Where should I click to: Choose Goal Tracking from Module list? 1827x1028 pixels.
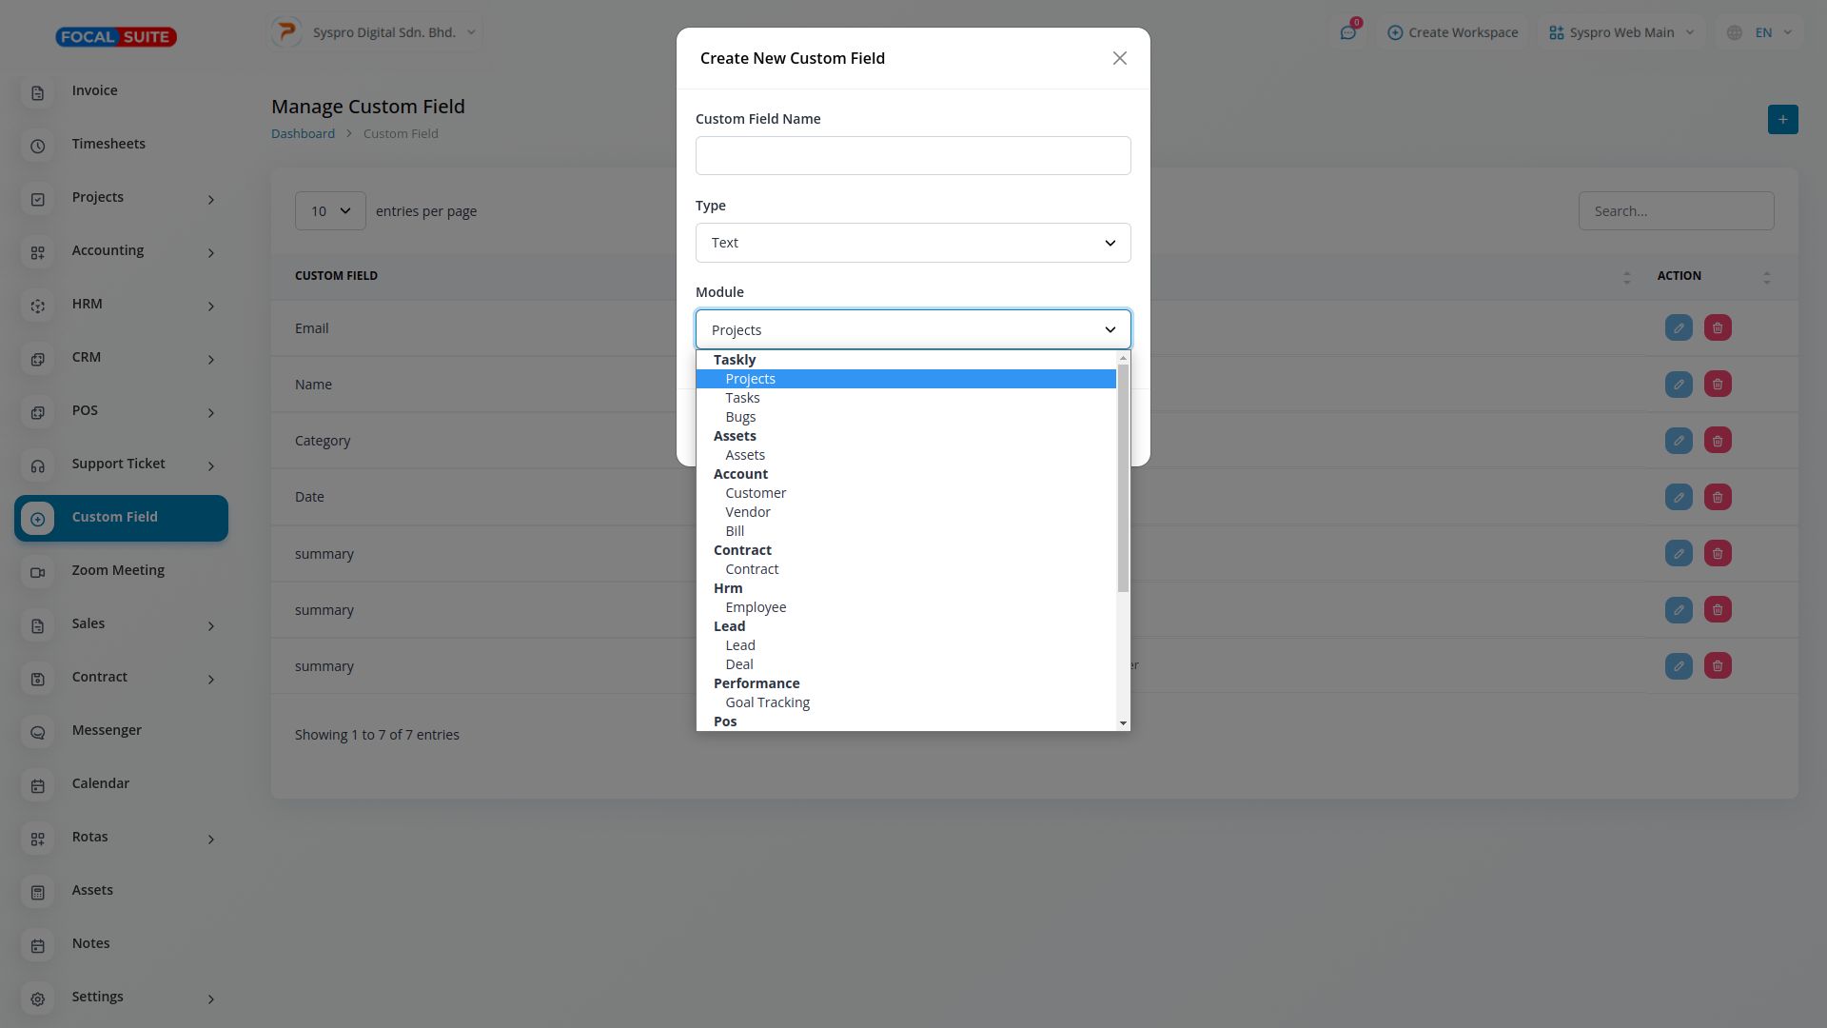tap(767, 702)
